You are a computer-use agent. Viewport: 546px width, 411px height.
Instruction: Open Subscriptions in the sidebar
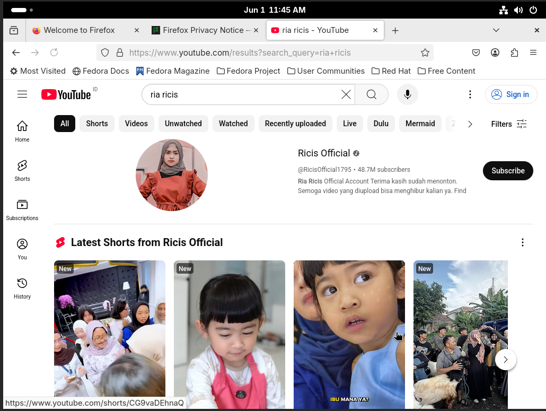22,209
